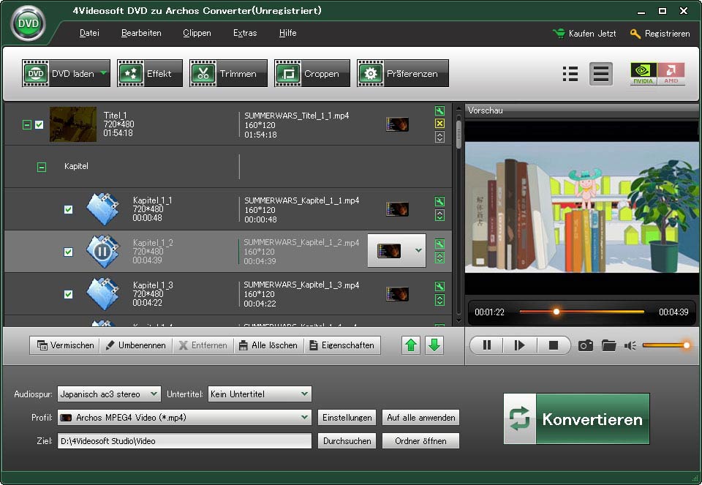Move item down with green arrow
702x485 pixels.
pos(434,345)
